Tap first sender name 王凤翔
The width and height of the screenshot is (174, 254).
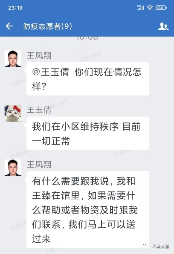39,55
